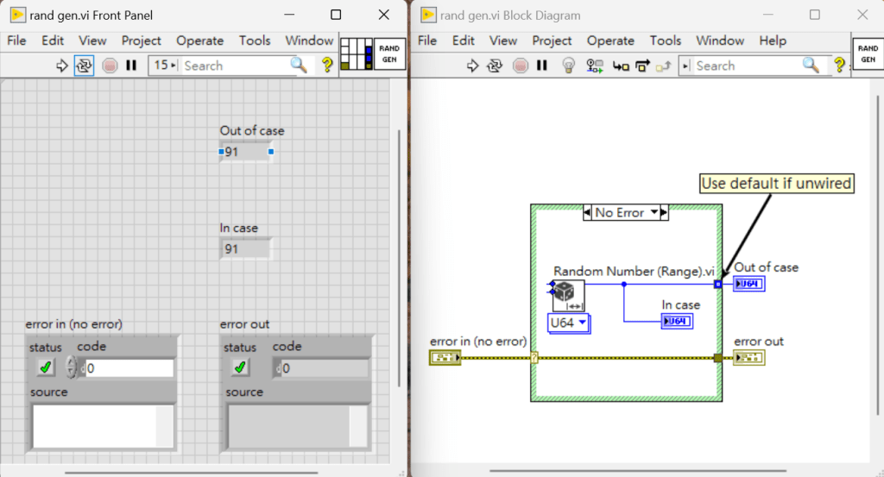884x477 pixels.
Task: Open the 15 font size dropdown
Action: pyautogui.click(x=163, y=66)
